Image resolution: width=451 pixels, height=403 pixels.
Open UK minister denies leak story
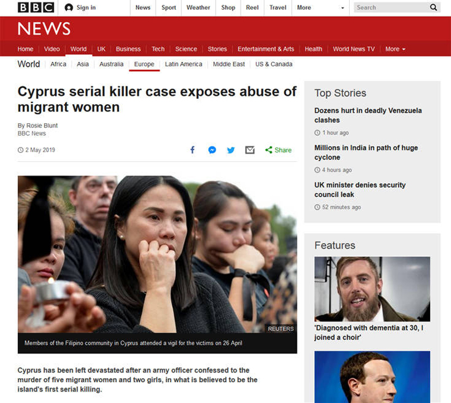[x=360, y=190]
